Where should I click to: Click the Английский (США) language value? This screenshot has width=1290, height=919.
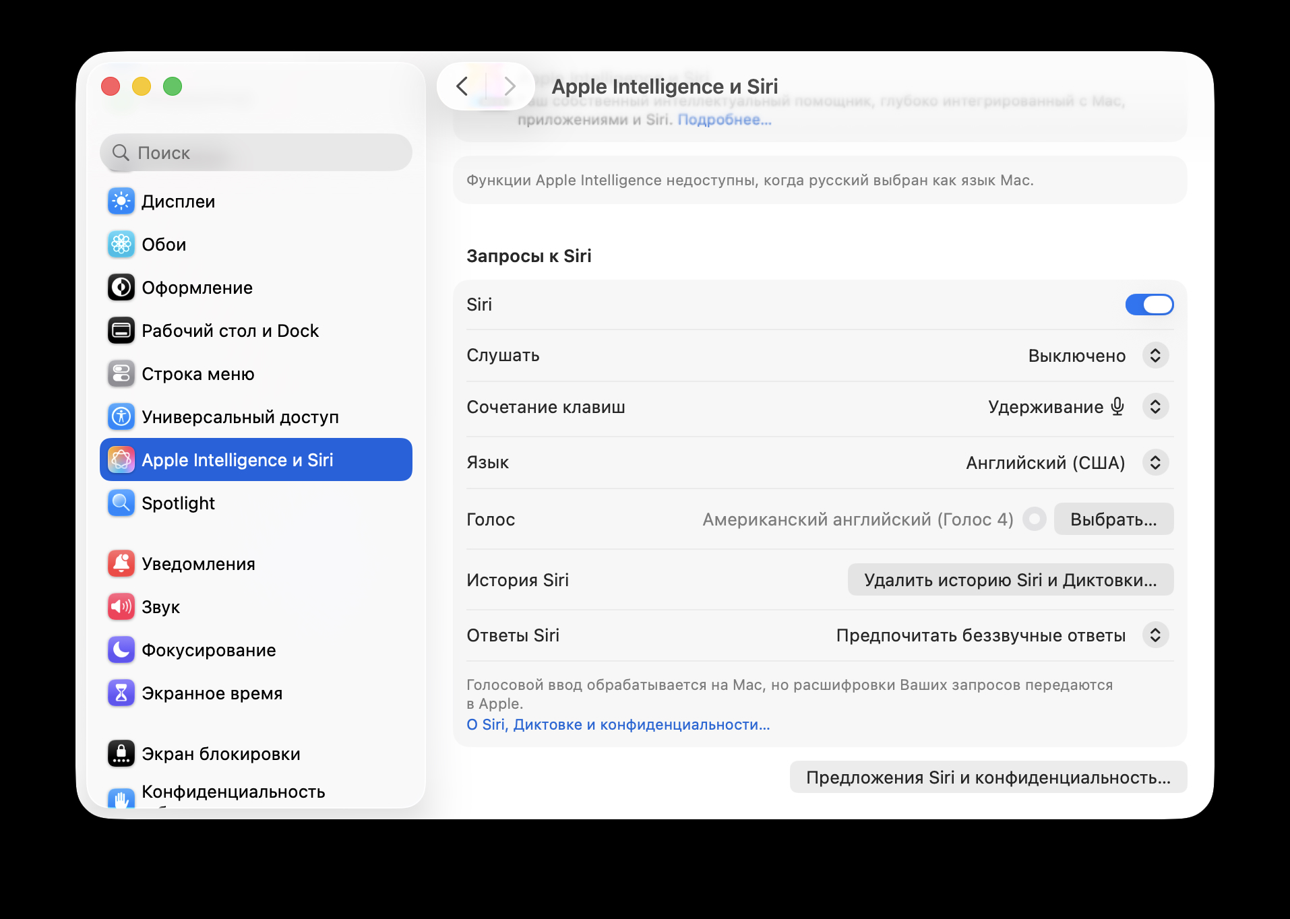[1045, 463]
